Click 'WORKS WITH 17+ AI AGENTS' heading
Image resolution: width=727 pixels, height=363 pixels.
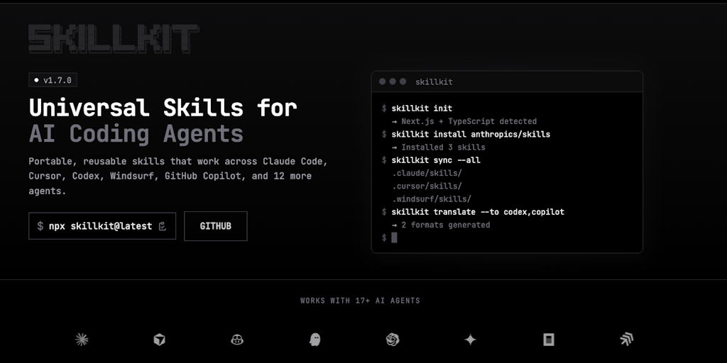[x=360, y=301]
